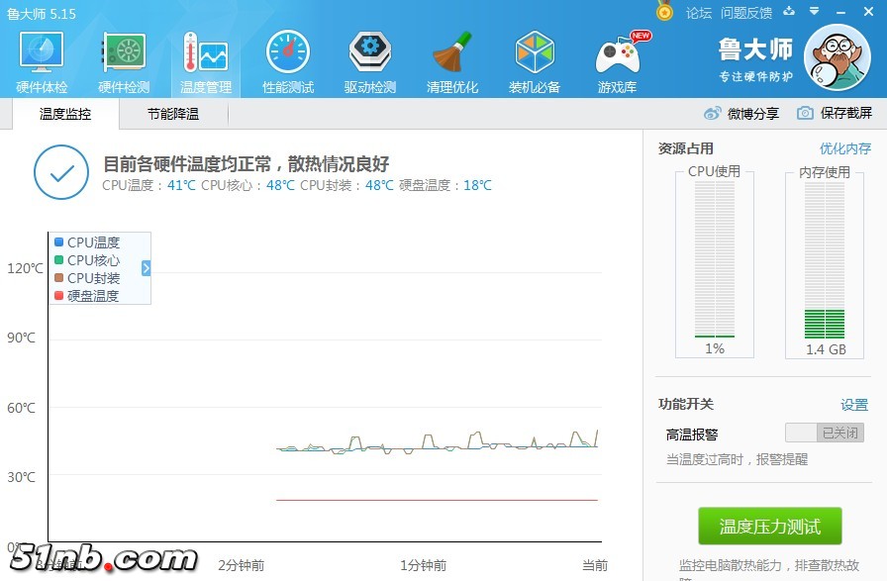Select the 温度监控 tab

[x=65, y=114]
